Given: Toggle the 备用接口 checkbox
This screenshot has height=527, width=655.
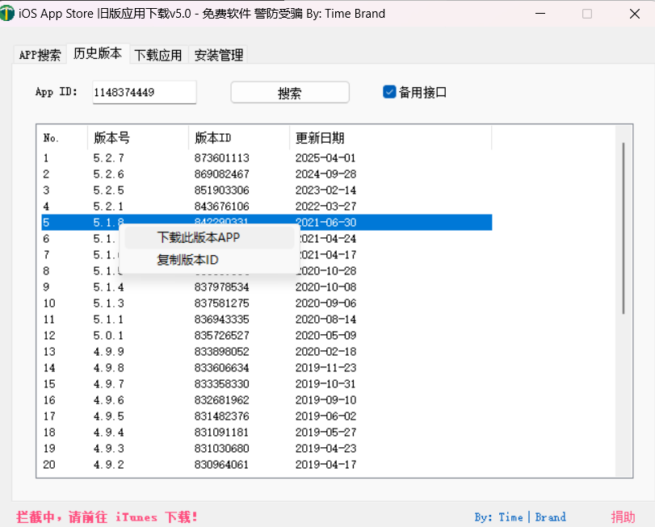Looking at the screenshot, I should pyautogui.click(x=389, y=92).
